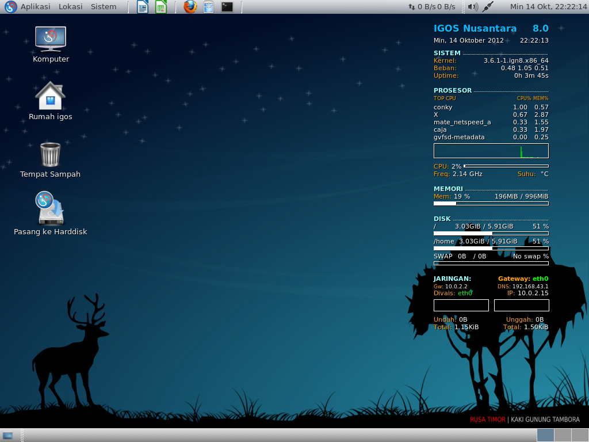Click the clock showing Min 14 Okt, 22:22:14

click(x=545, y=7)
